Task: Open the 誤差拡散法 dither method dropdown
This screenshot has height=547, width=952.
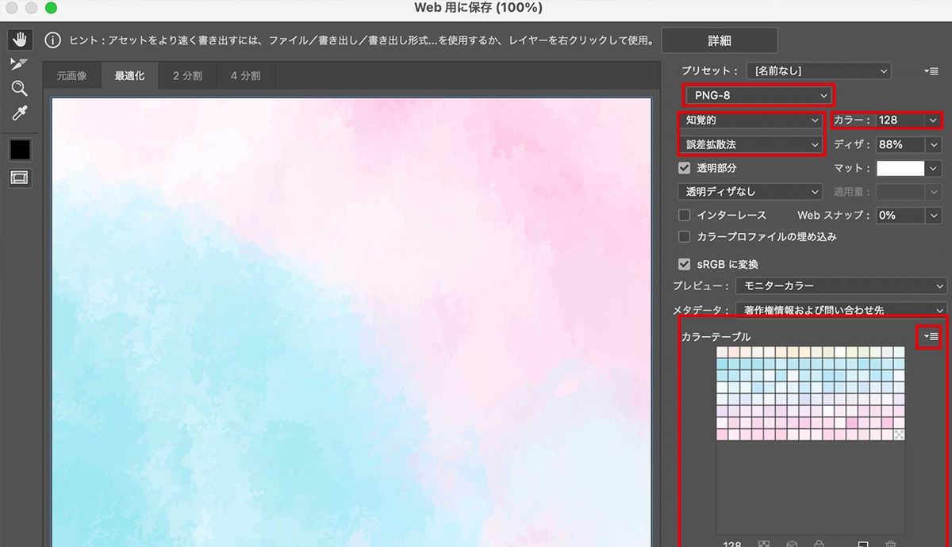Action: 750,145
